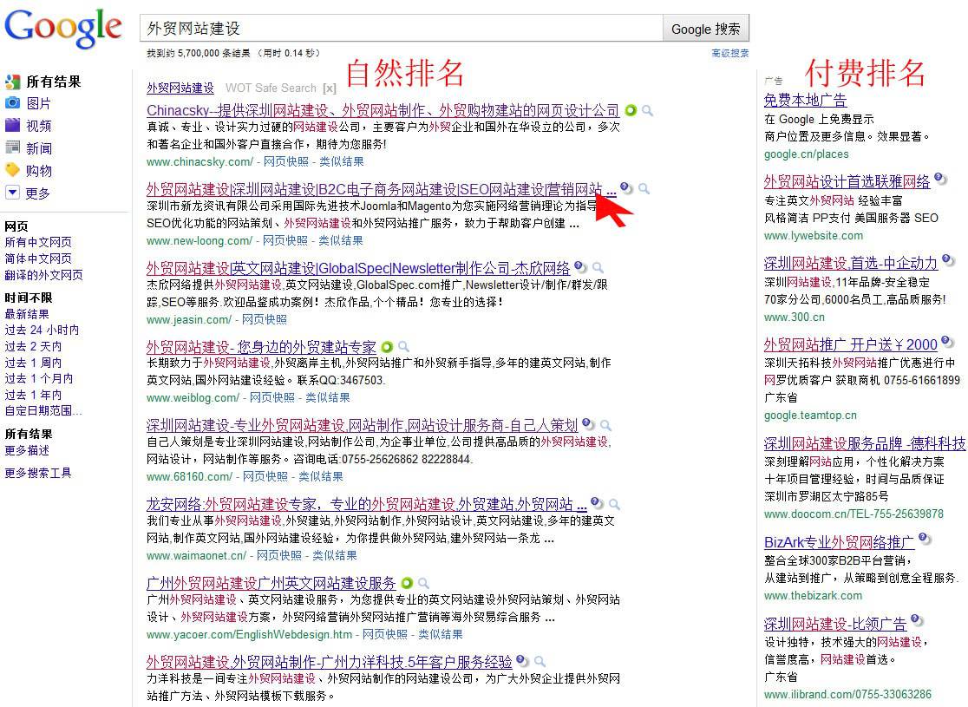Select the 视频 (Videos) film icon
The height and width of the screenshot is (707, 968).
point(12,126)
